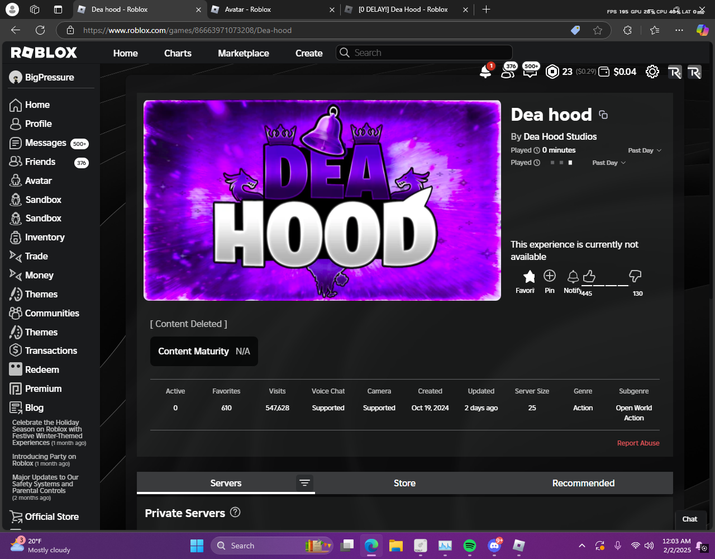Open Roblox app icon on the taskbar

(x=519, y=546)
